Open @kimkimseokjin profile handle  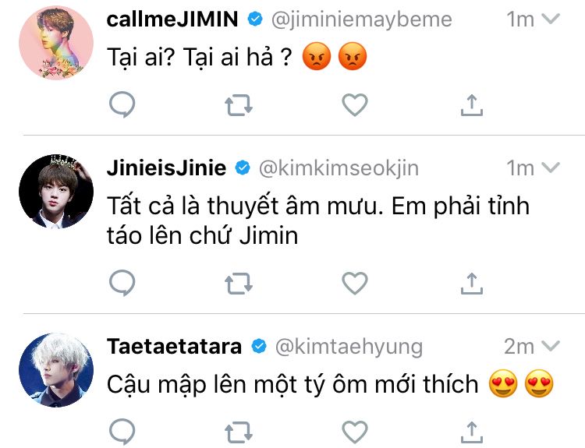(x=339, y=169)
